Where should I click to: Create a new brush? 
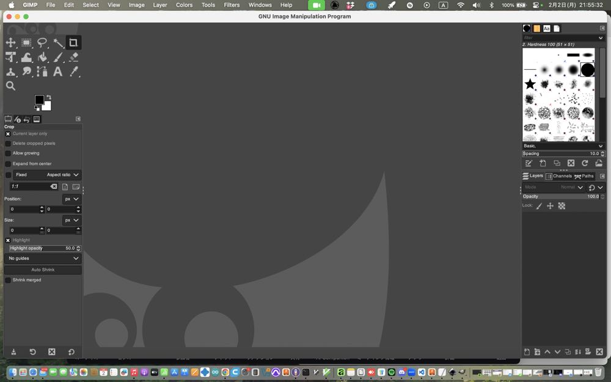543,163
